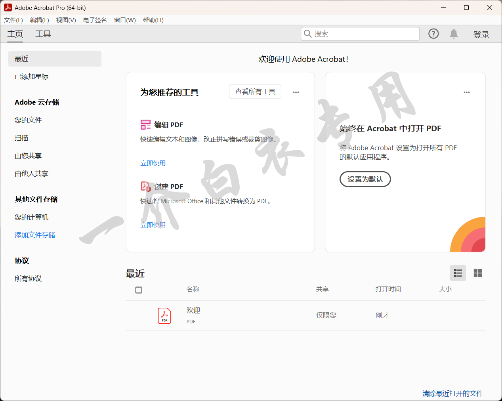Switch to the 工具 tab

tap(43, 34)
